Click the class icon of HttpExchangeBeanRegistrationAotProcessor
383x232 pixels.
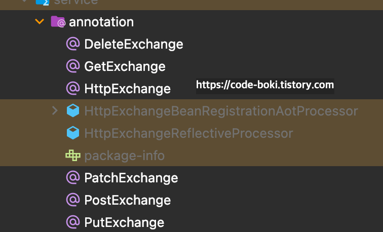[73, 110]
